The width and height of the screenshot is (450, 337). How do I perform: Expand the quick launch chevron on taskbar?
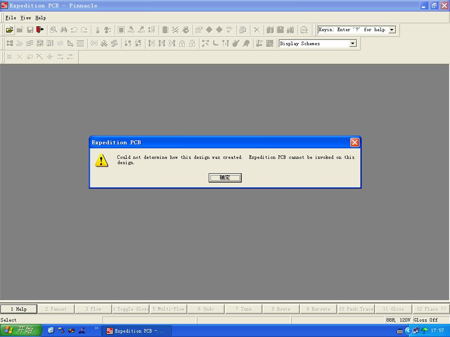click(x=96, y=328)
